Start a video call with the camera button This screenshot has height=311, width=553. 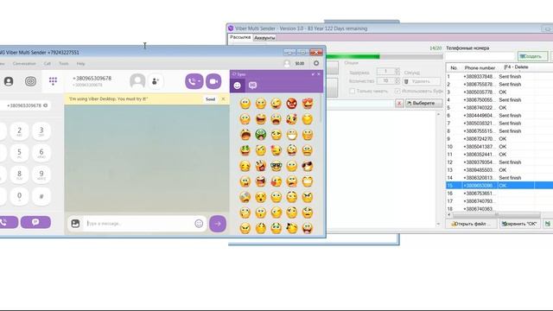(x=213, y=81)
